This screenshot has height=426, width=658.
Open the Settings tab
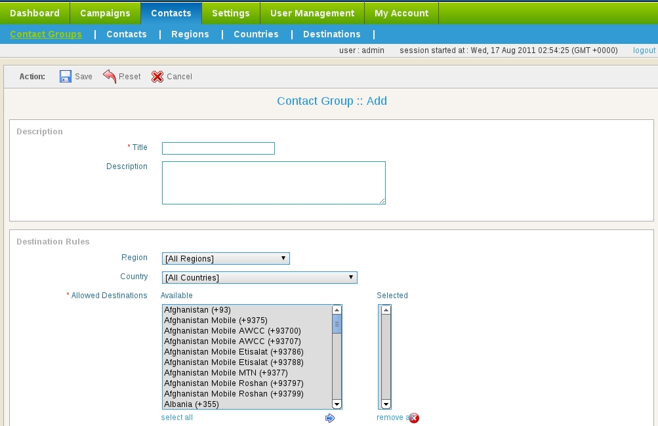231,13
